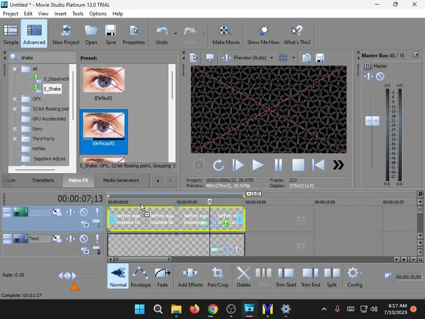Switch to the Transitions tab
425x319 pixels.
pos(43,180)
